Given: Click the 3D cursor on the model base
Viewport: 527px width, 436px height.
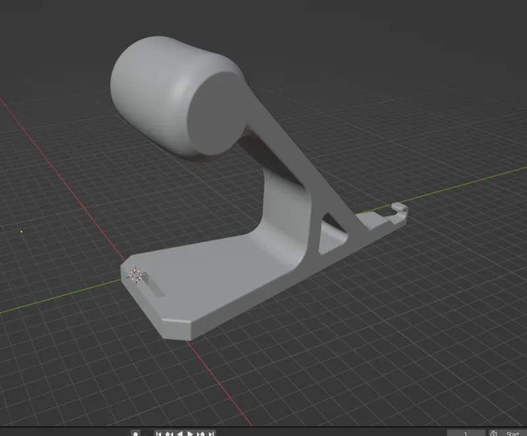Looking at the screenshot, I should click(136, 276).
